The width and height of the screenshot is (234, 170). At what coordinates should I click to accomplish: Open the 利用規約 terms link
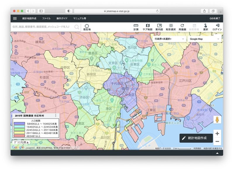(197, 148)
